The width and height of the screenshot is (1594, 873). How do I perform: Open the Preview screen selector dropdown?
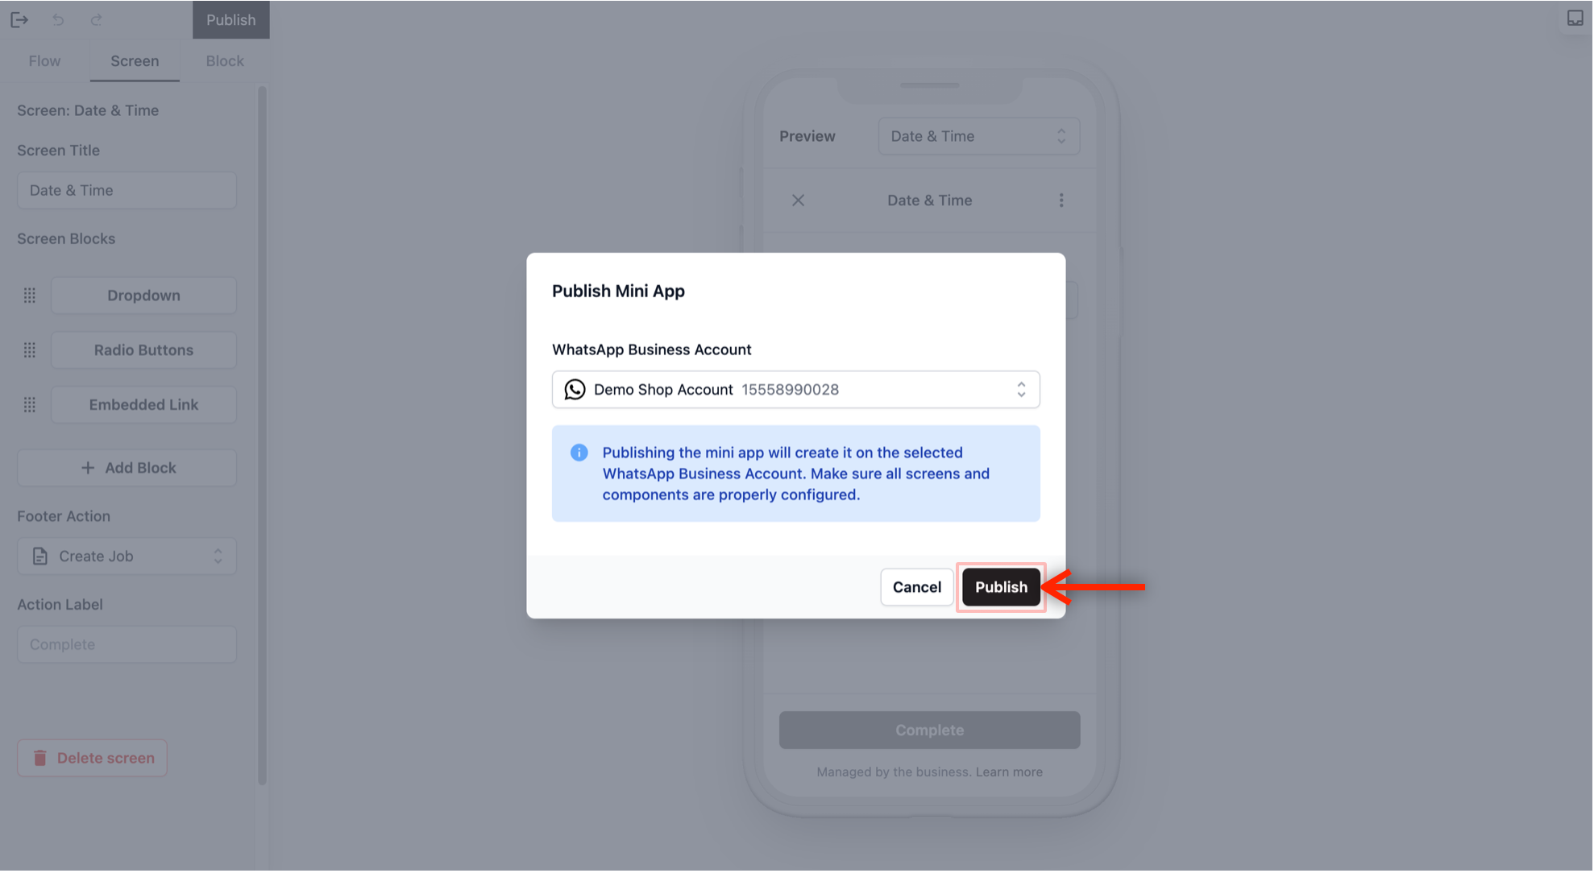[x=978, y=136]
